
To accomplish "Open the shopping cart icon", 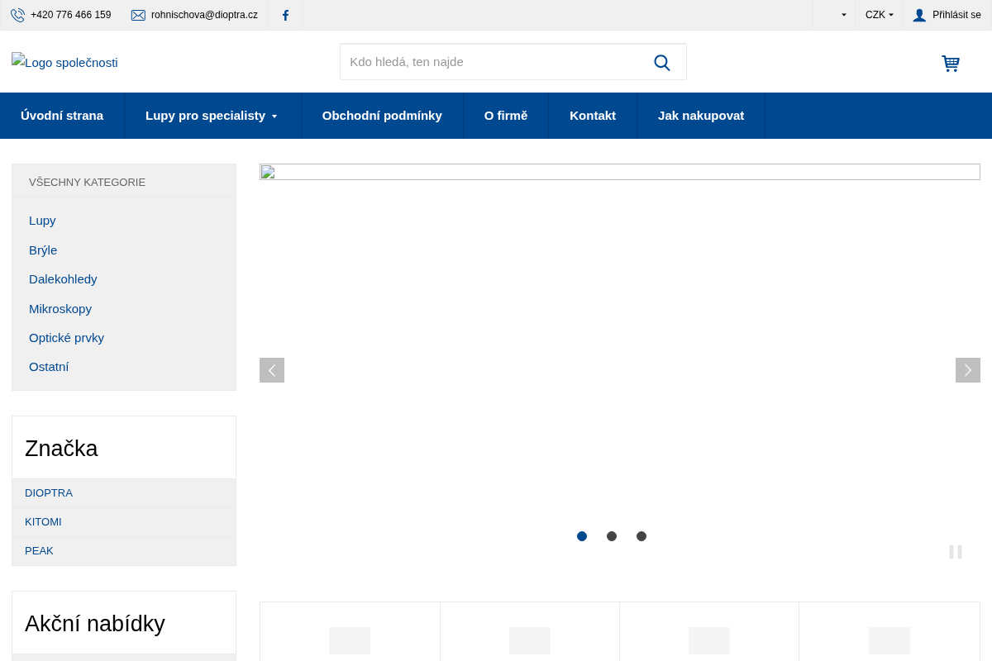I will (951, 63).
